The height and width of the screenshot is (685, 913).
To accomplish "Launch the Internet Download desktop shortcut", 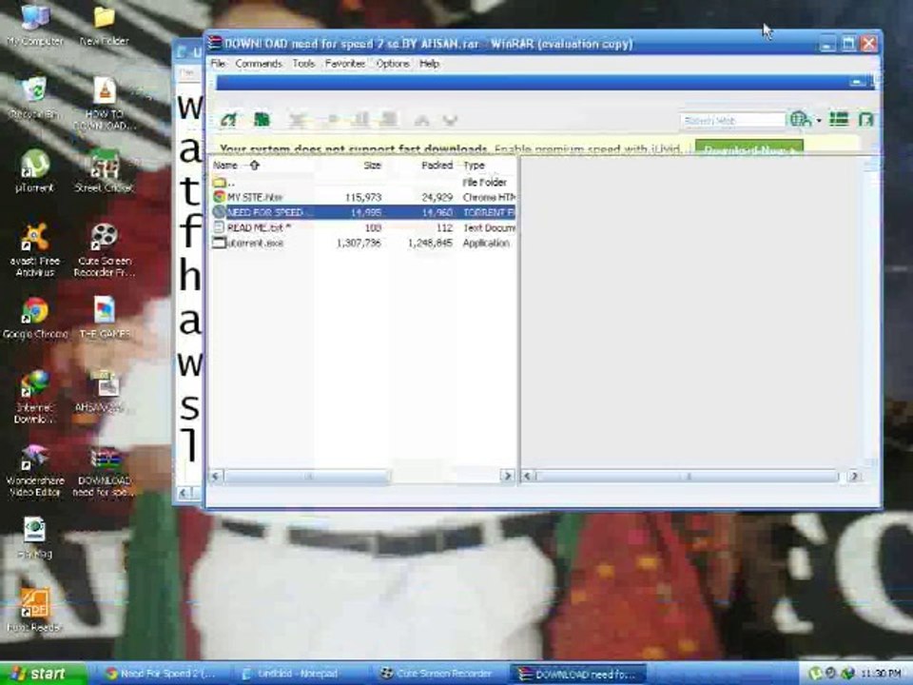I will point(35,398).
